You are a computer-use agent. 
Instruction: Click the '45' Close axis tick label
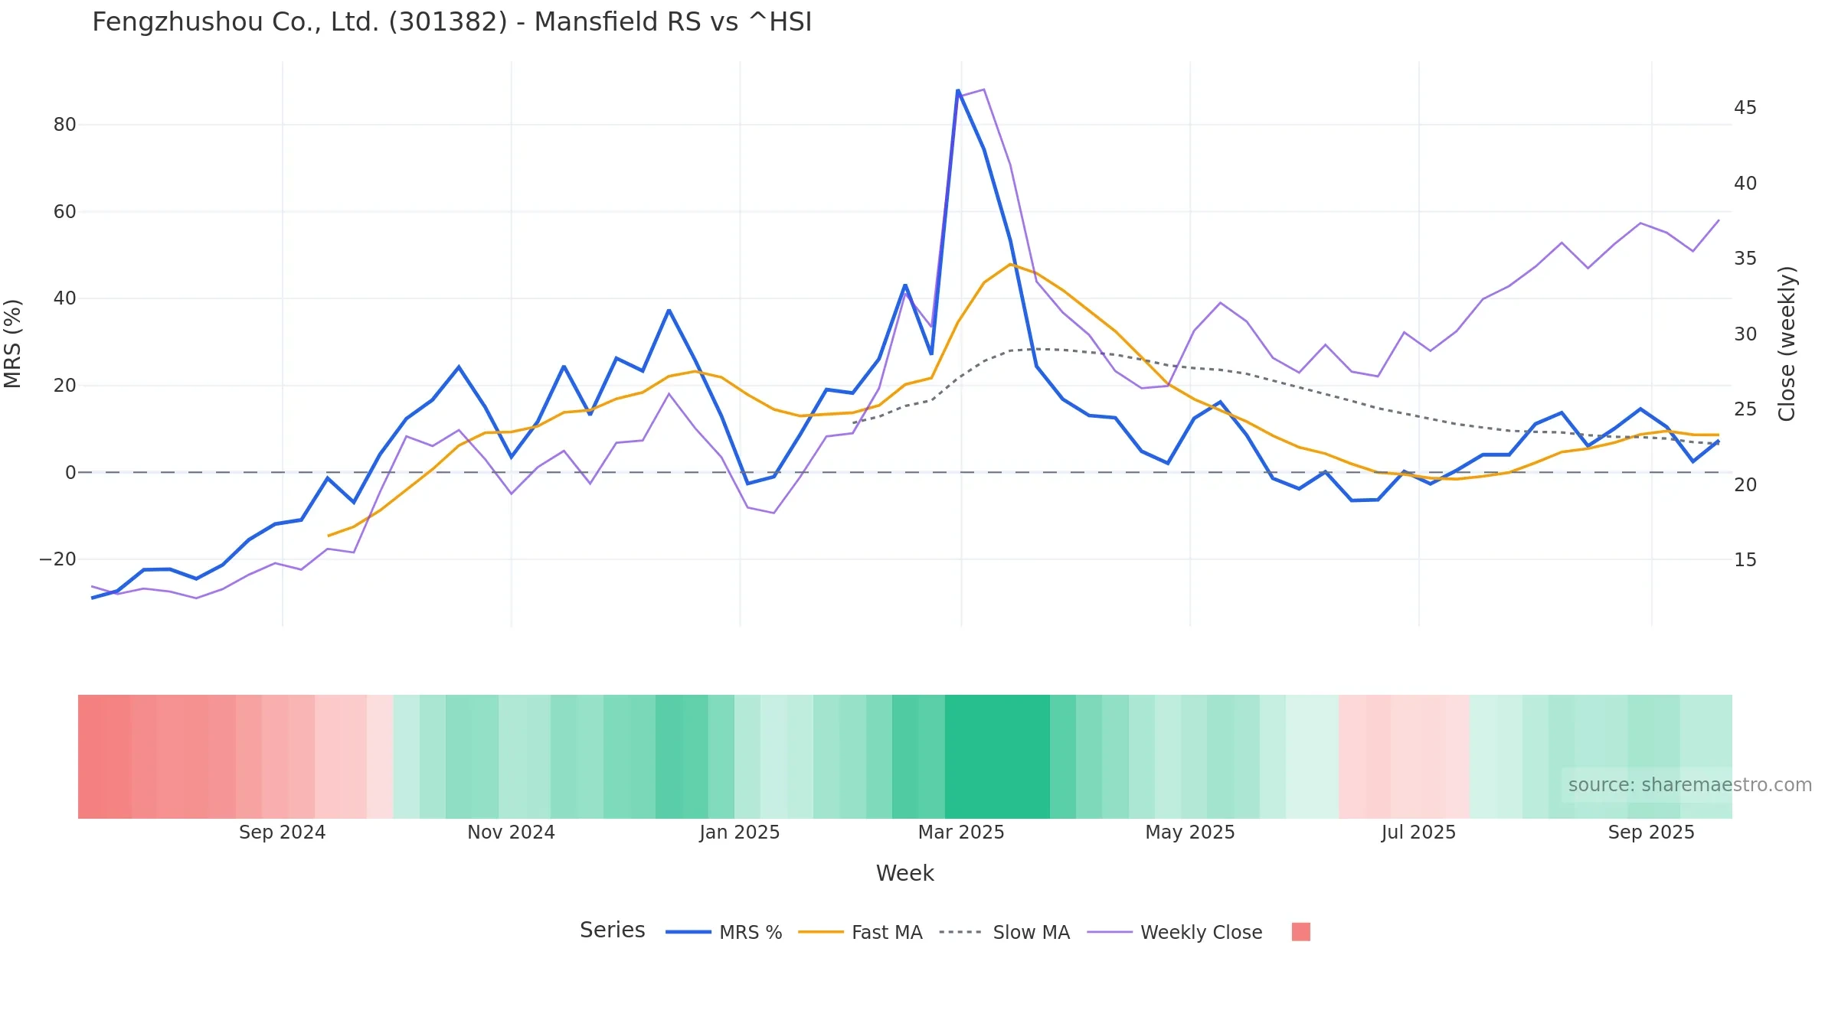pyautogui.click(x=1745, y=108)
